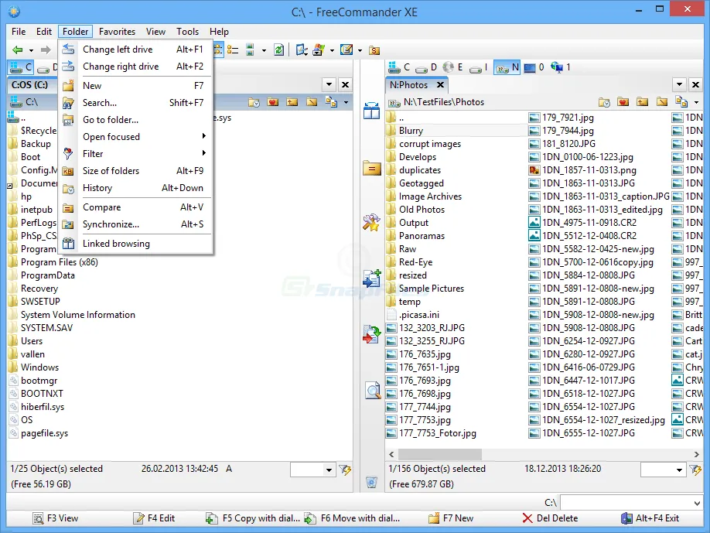Open the Tools menu
710x533 pixels.
pos(187,32)
